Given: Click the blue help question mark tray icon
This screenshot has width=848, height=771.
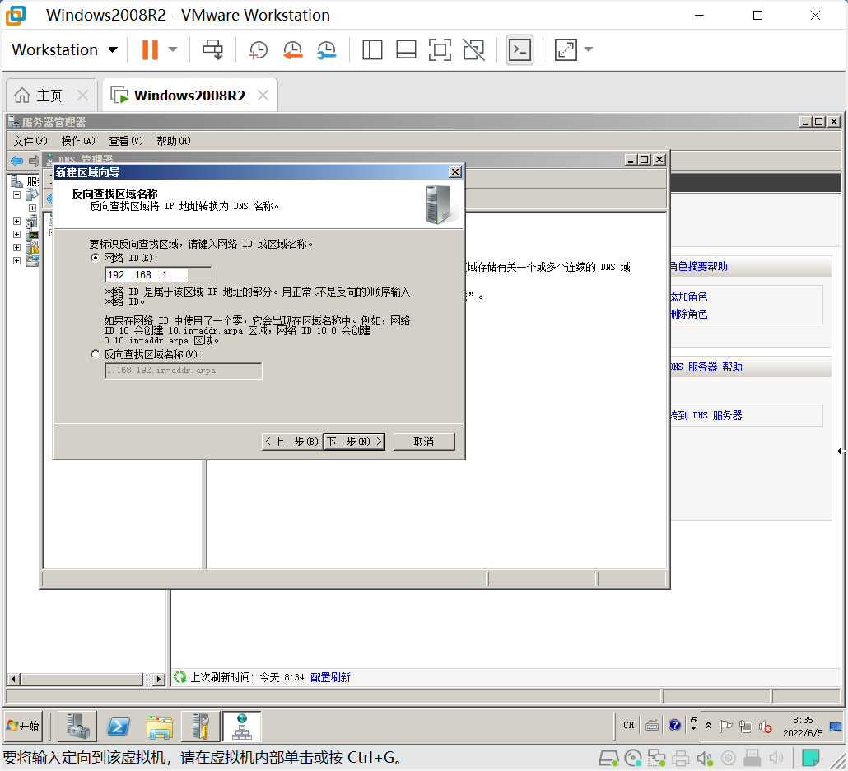Looking at the screenshot, I should coord(674,726).
